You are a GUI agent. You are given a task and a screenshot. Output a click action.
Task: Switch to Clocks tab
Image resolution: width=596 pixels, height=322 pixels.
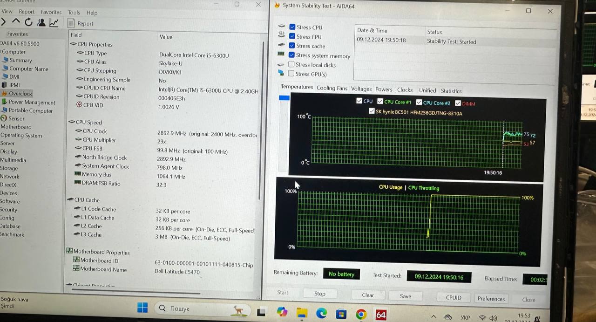tap(405, 90)
